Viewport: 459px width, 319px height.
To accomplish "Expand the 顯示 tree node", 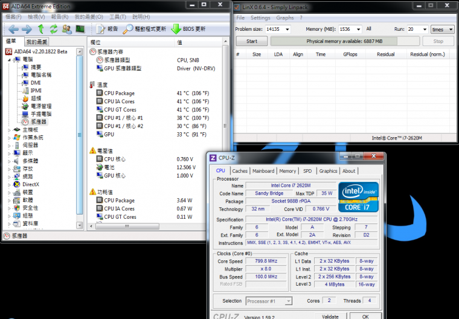I will pos(10,153).
